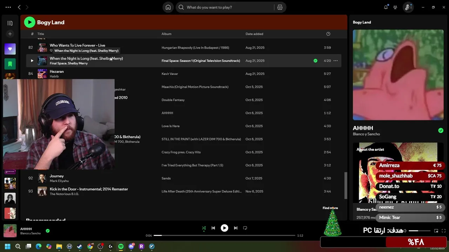Toggle saved check in Now Playing panel
449x252 pixels.
pyautogui.click(x=441, y=131)
